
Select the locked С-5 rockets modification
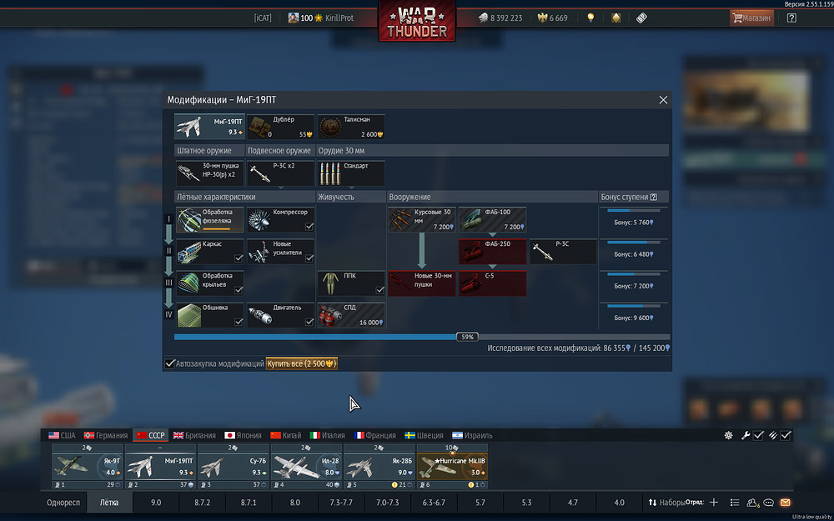coord(493,283)
